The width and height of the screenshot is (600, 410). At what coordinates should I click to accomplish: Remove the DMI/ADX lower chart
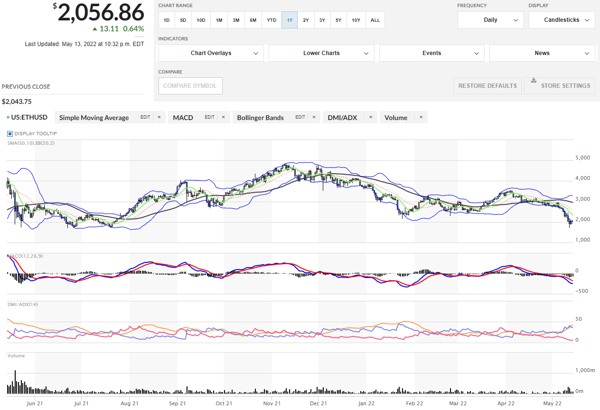[370, 117]
